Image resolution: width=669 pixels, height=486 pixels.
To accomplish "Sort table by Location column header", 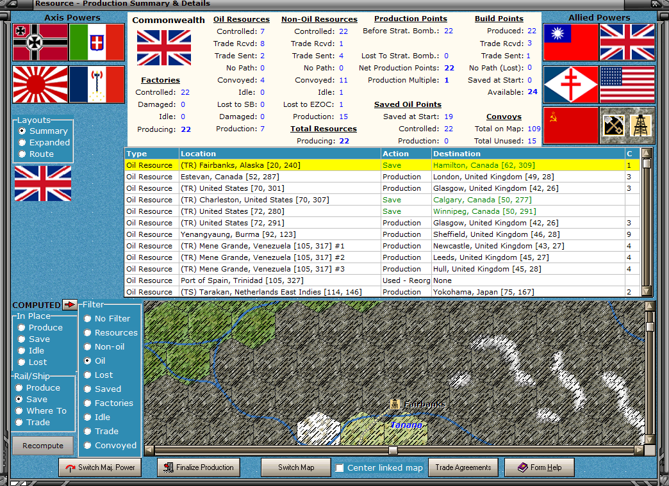I will (280, 154).
